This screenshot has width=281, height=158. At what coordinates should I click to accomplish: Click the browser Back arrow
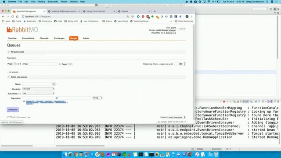pos(3,17)
